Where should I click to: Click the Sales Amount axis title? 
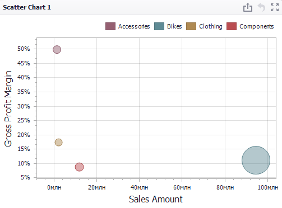pos(156,199)
